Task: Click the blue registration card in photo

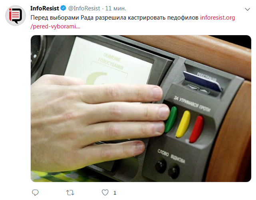Action: click(202, 81)
